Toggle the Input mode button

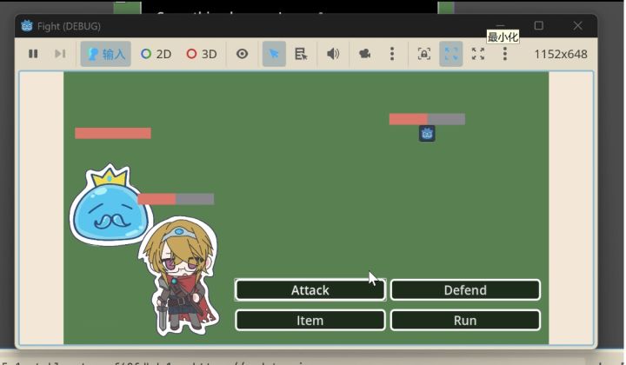point(106,54)
